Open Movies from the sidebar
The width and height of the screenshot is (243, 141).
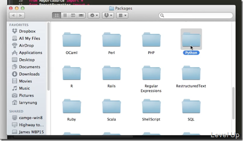(22, 81)
